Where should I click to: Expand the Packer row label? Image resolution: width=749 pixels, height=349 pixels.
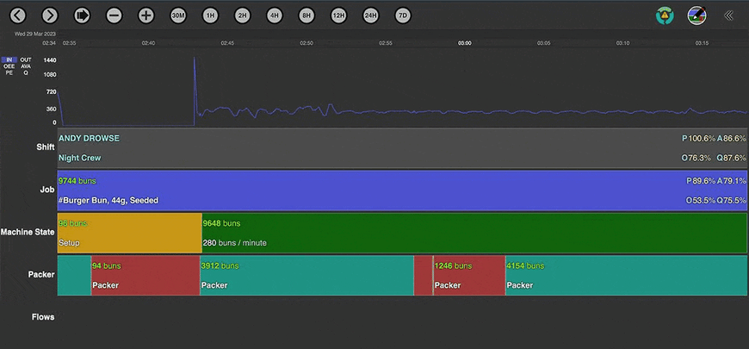(x=41, y=275)
